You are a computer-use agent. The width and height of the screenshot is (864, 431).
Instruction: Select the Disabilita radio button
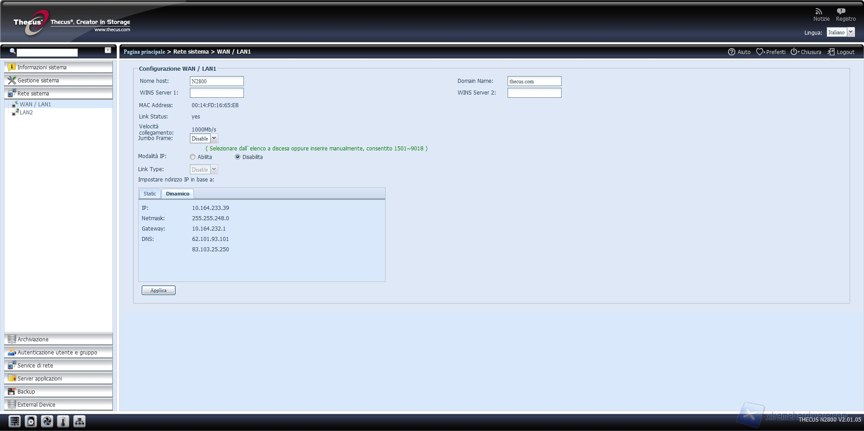coord(238,157)
